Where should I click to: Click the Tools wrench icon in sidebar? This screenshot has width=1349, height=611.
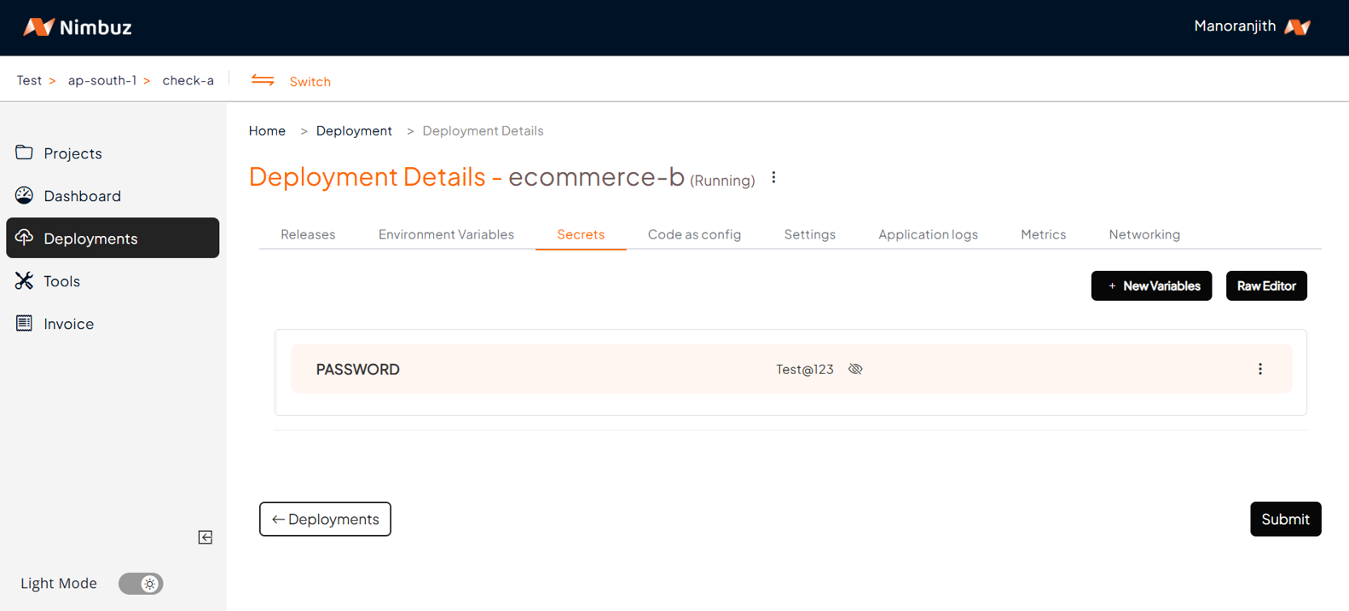click(x=24, y=280)
